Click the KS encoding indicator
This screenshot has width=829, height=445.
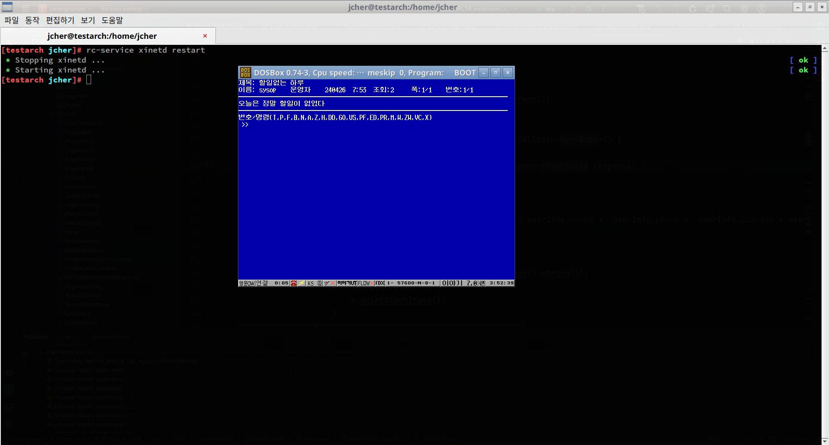click(x=310, y=283)
